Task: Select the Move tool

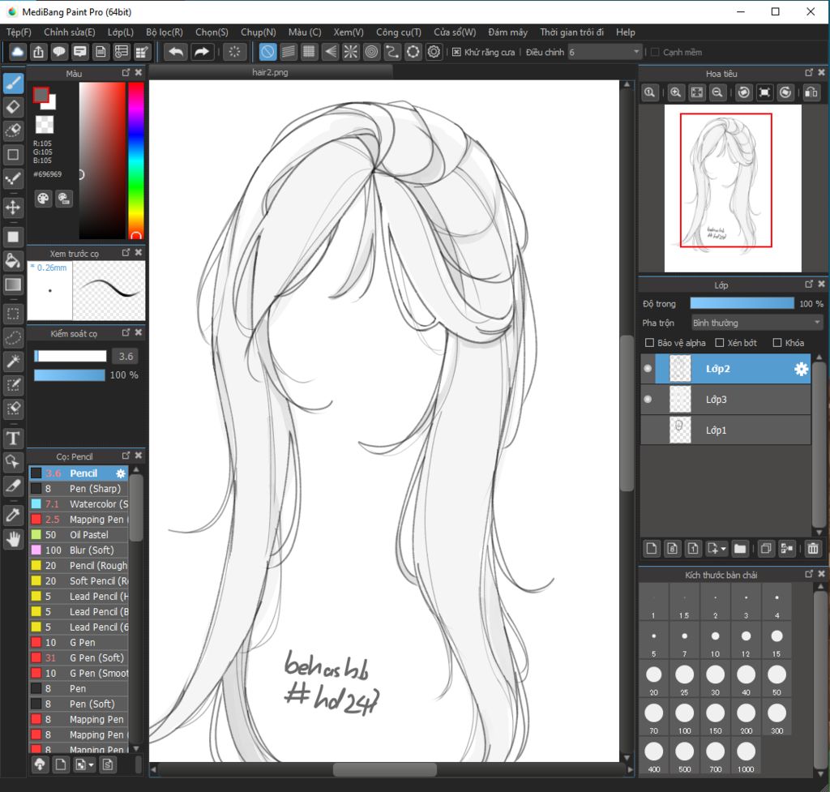Action: pos(13,208)
